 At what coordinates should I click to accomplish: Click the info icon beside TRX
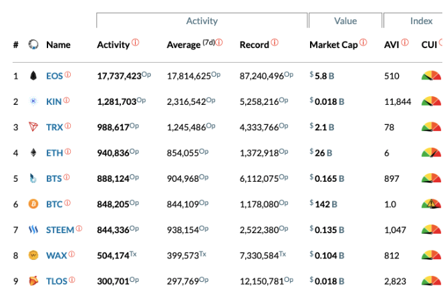(67, 126)
